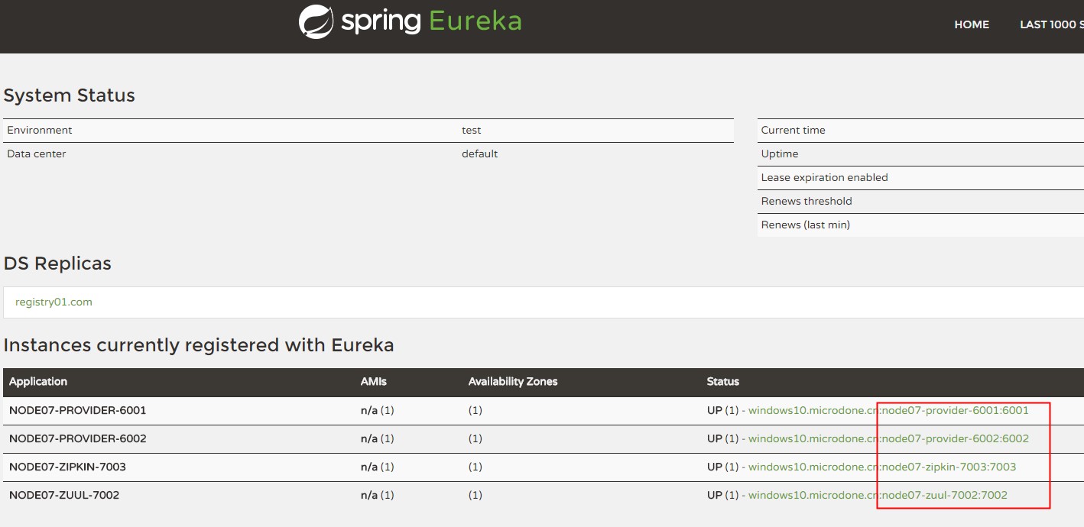The width and height of the screenshot is (1084, 527).
Task: Open the LAST 1000 navigation item
Action: [1051, 24]
